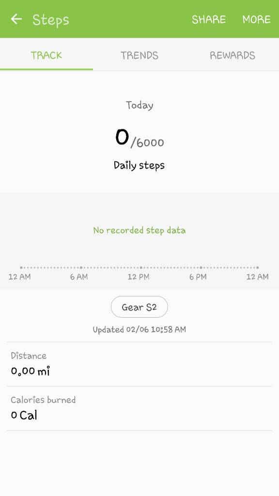The height and width of the screenshot is (496, 279).
Task: Select the 12 PM timeline marker
Action: 139,277
